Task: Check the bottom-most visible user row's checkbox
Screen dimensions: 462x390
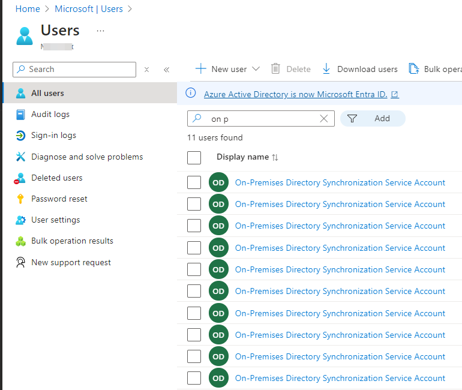Action: tap(194, 378)
